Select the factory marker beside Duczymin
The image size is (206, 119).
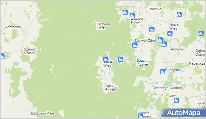(x=163, y=72)
